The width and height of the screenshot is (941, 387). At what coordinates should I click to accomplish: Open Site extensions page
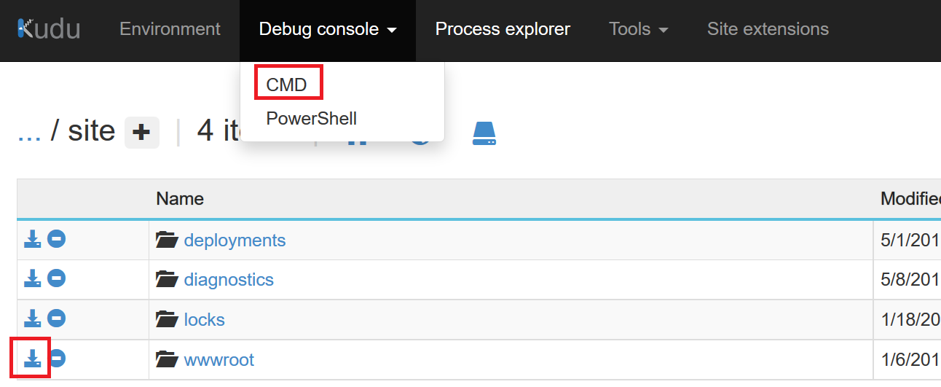click(x=768, y=29)
